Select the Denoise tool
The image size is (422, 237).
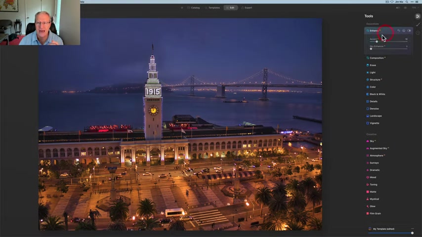pos(374,109)
